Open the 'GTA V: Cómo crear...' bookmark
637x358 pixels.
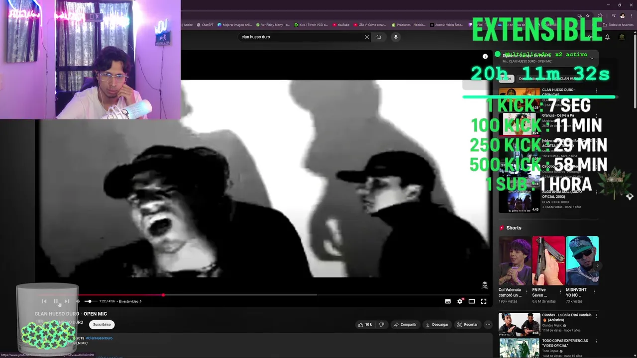pos(370,24)
